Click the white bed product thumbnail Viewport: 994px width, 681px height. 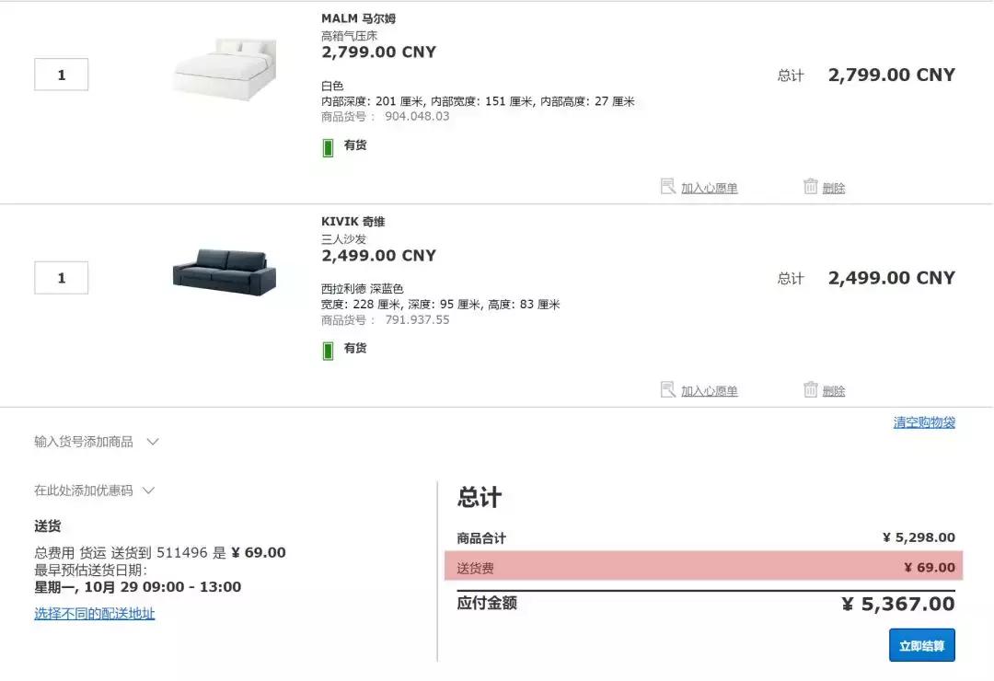(x=224, y=69)
